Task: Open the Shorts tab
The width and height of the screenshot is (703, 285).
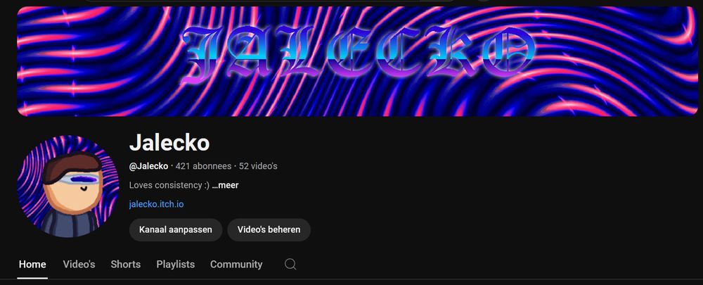Action: pyautogui.click(x=126, y=265)
